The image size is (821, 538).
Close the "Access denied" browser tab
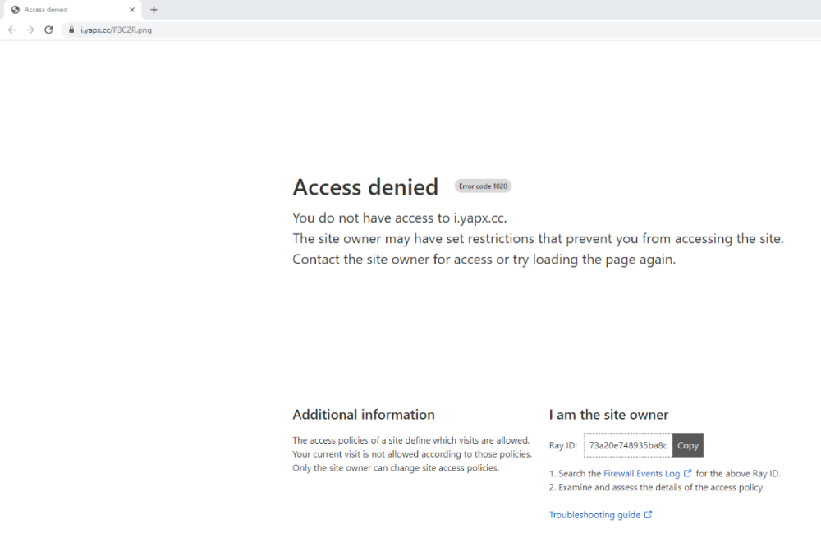tap(132, 10)
